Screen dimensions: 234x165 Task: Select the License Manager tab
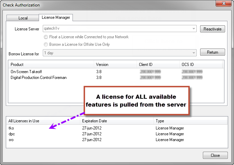coord(56,17)
